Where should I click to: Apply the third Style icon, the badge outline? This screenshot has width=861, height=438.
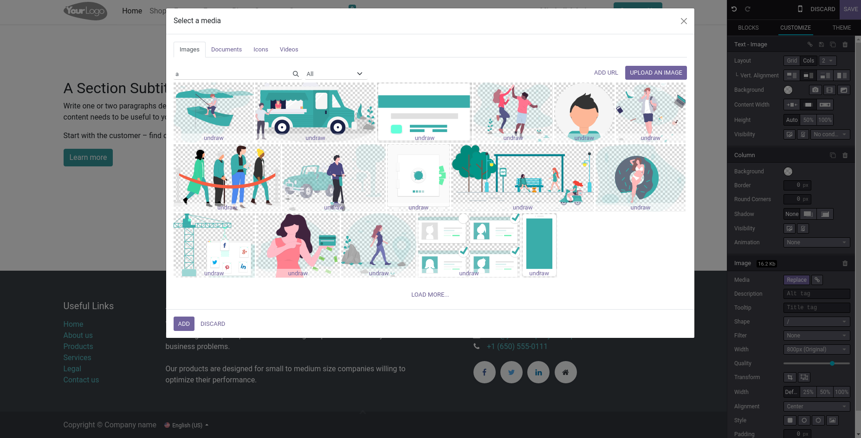818,420
